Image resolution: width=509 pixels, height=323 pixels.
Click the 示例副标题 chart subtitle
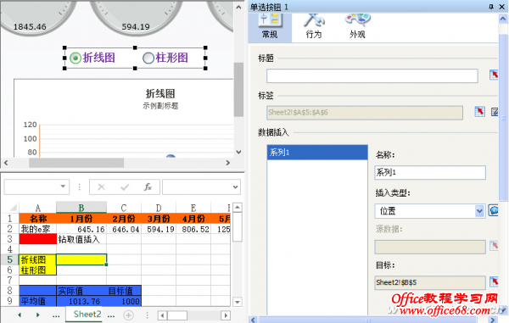pos(160,106)
